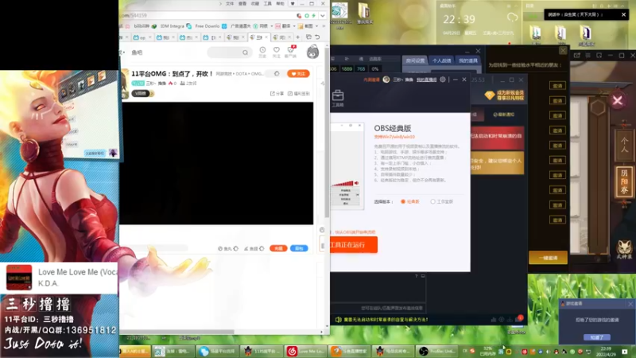Close the black notification tooltip at top right
636x358 pixels.
point(623,14)
